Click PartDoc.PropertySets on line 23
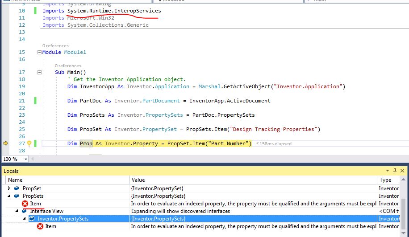The image size is (409, 237). click(224, 115)
